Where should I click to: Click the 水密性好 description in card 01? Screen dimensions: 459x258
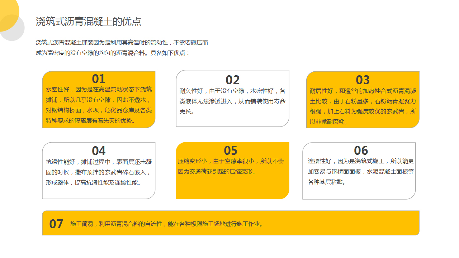pyautogui.click(x=99, y=105)
